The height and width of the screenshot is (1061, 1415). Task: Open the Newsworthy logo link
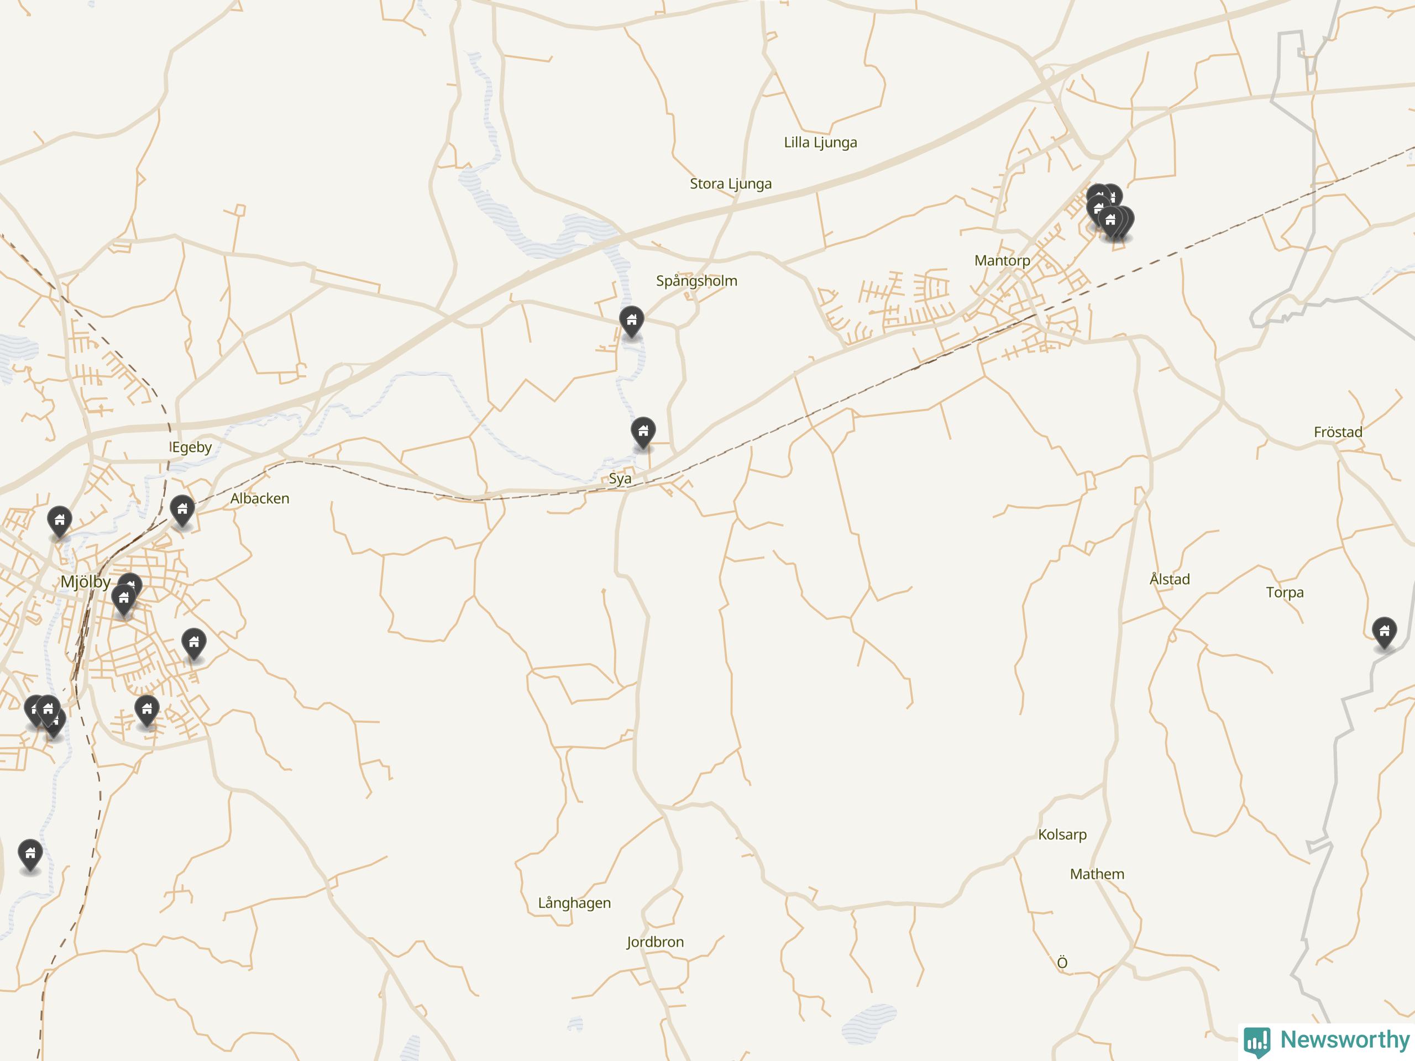pyautogui.click(x=1327, y=1041)
